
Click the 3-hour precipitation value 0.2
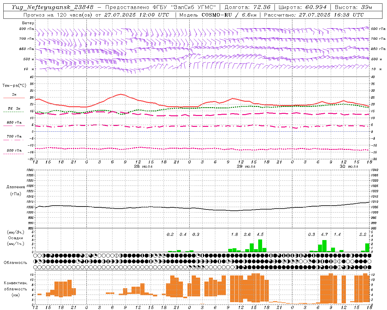tap(170, 234)
